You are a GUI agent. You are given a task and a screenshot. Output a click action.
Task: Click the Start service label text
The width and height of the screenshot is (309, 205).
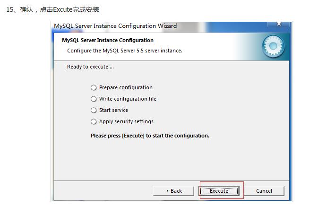[113, 110]
